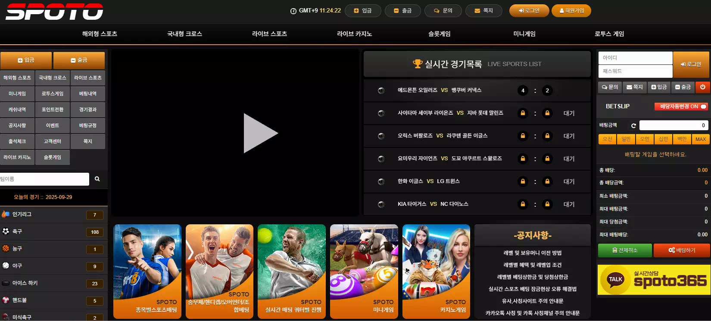Click the green 전체취소 cancel all button
This screenshot has width=711, height=321.
(x=625, y=250)
